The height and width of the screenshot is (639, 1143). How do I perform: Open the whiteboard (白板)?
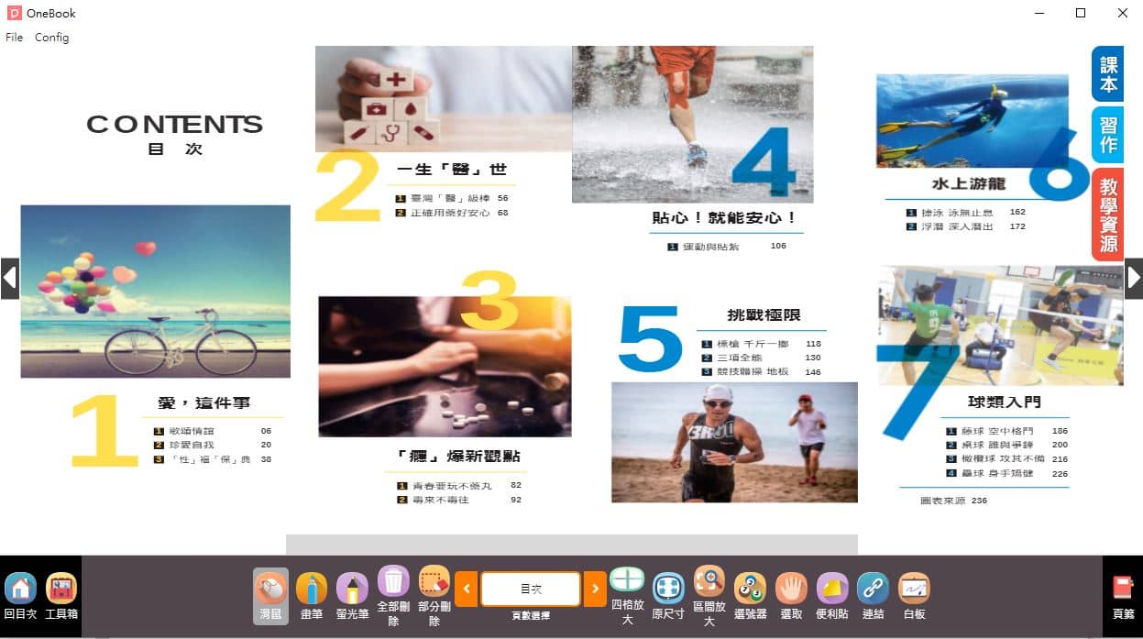[914, 596]
